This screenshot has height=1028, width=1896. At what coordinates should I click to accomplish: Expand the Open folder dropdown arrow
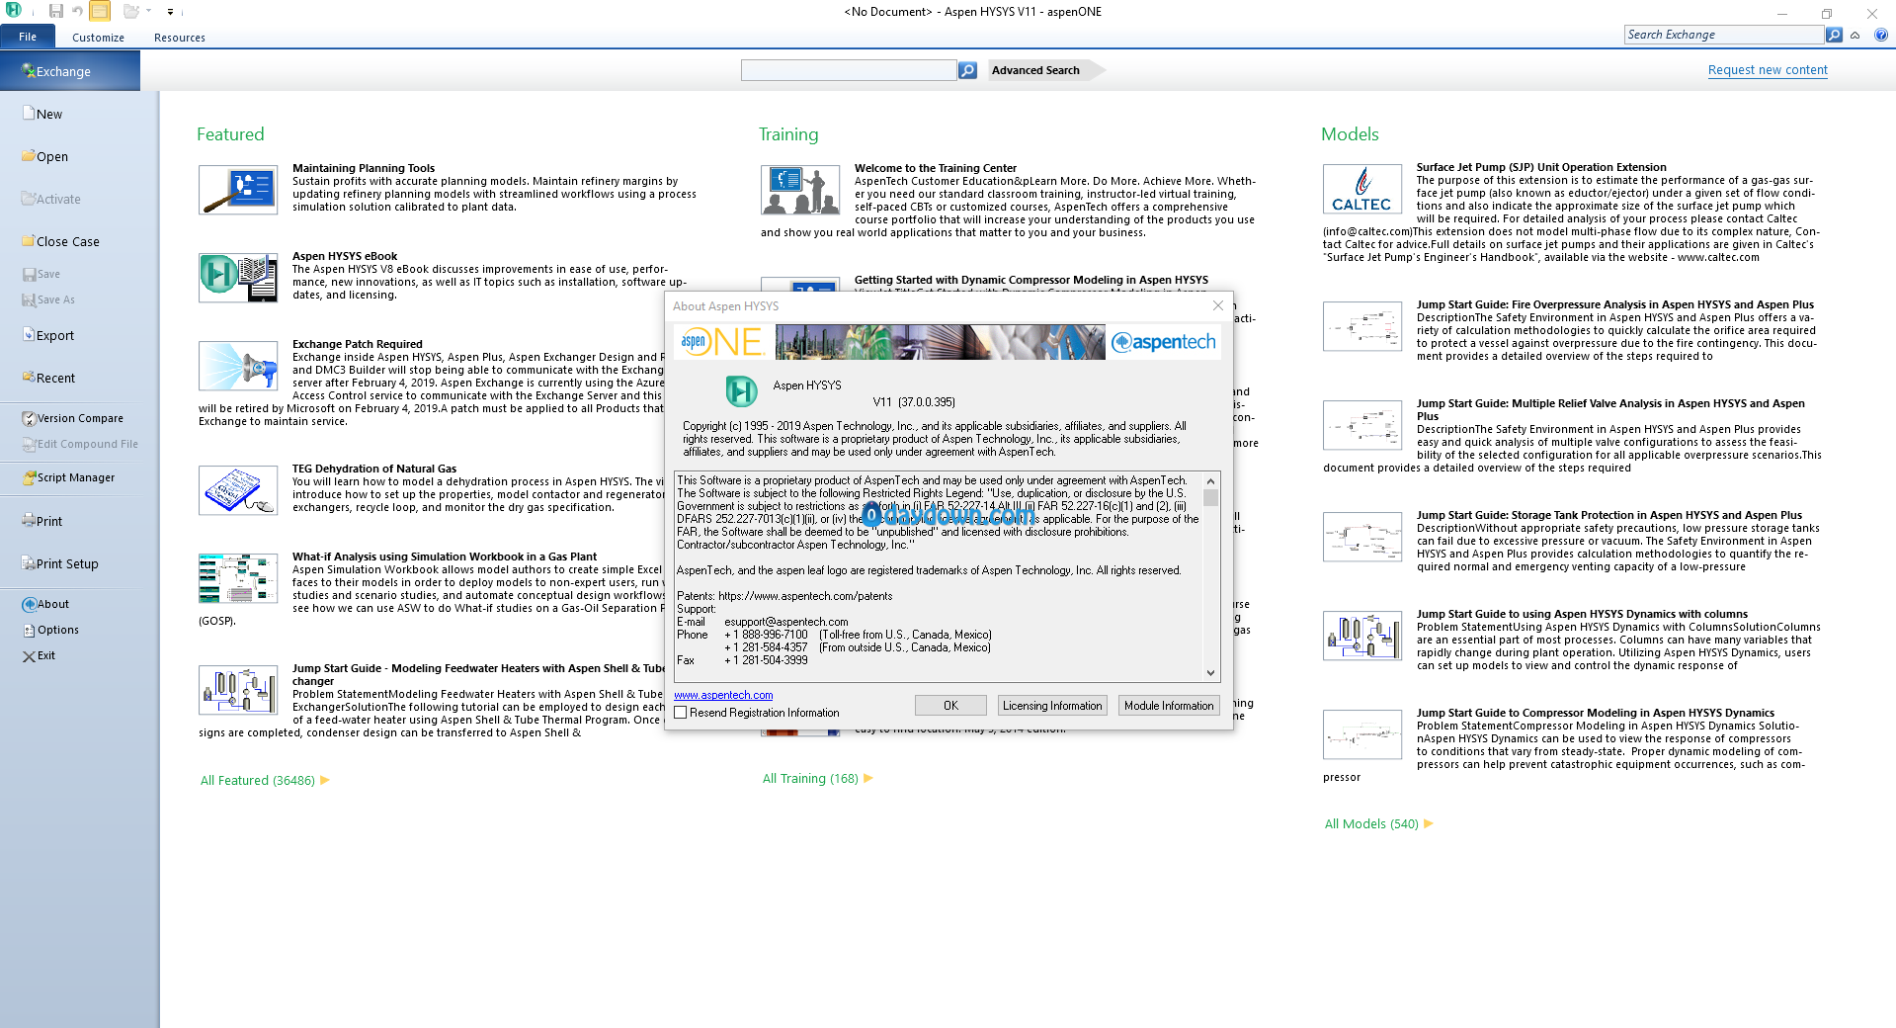point(148,11)
